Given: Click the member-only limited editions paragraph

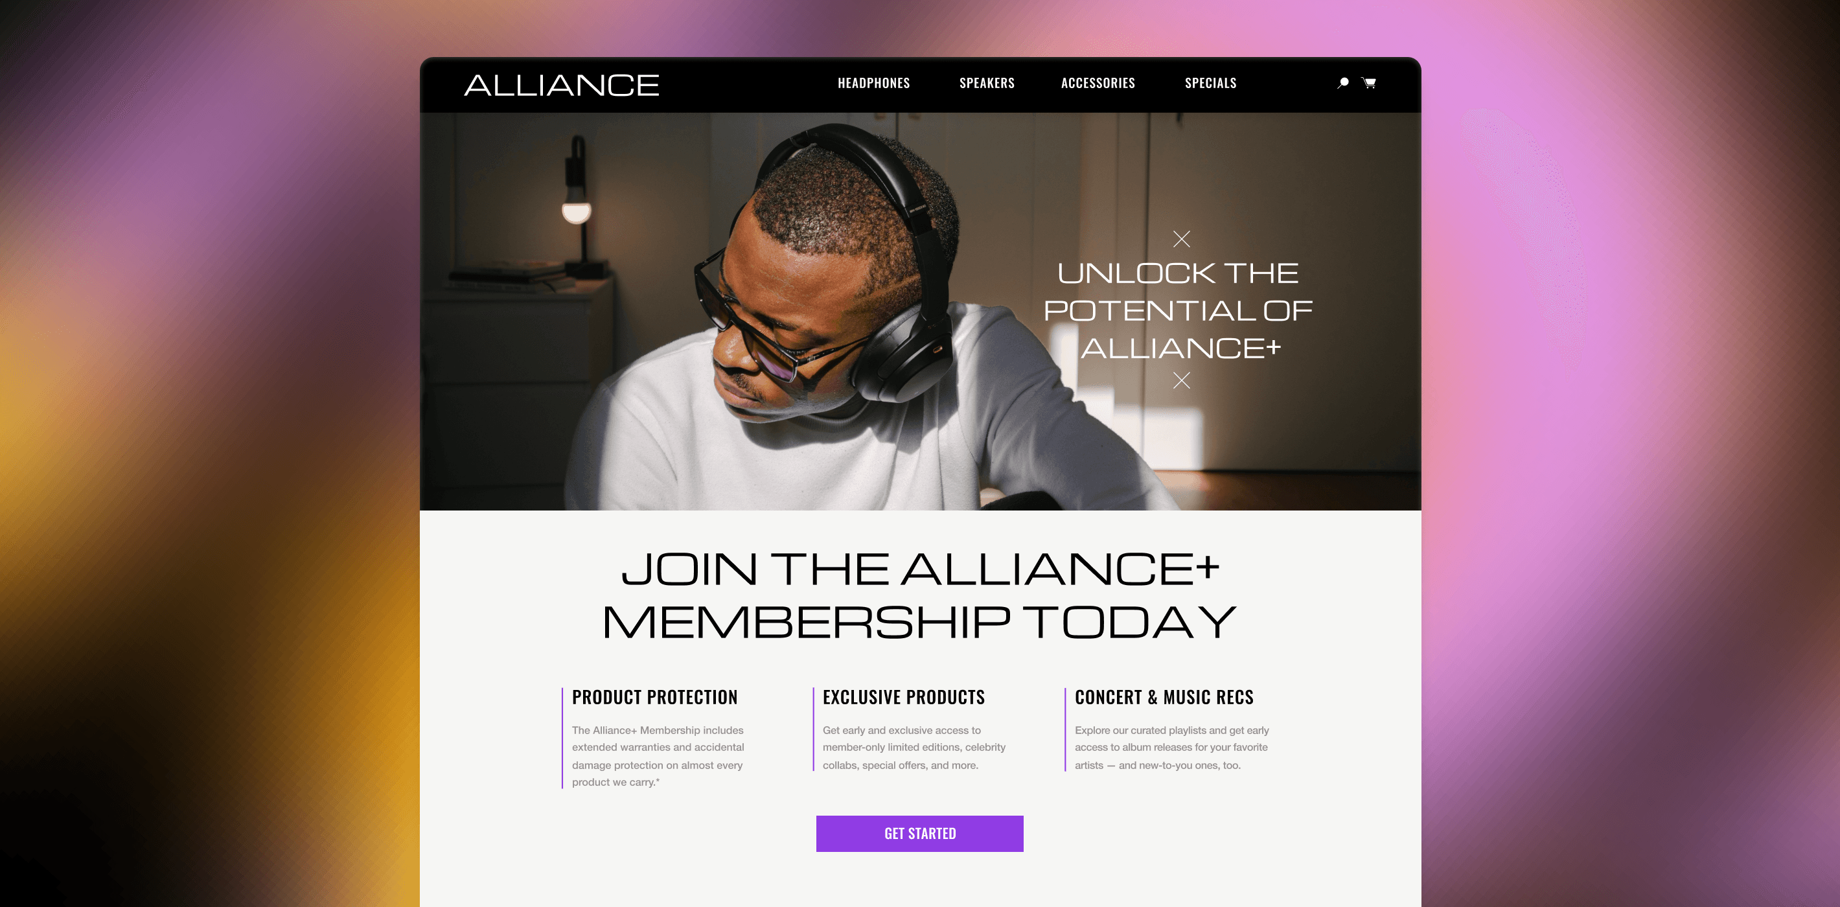Looking at the screenshot, I should click(914, 747).
